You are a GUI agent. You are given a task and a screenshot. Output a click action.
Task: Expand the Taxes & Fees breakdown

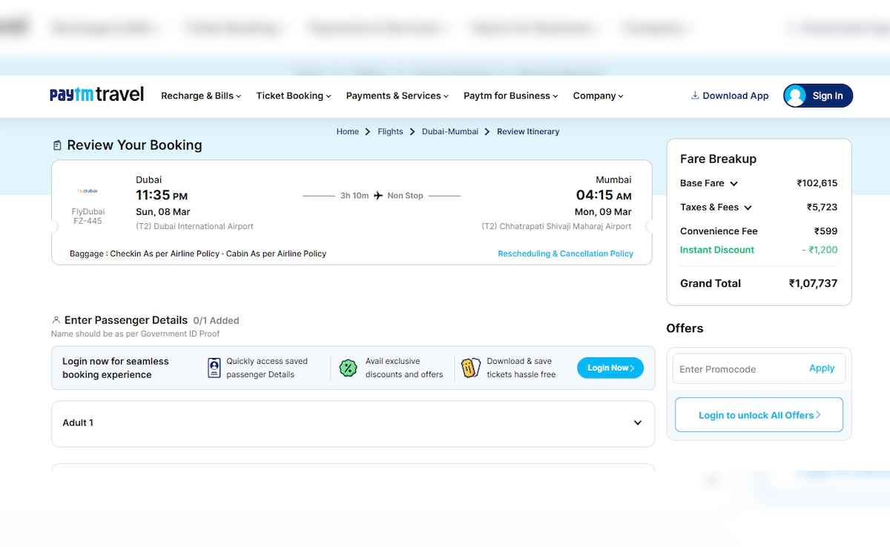[748, 208]
